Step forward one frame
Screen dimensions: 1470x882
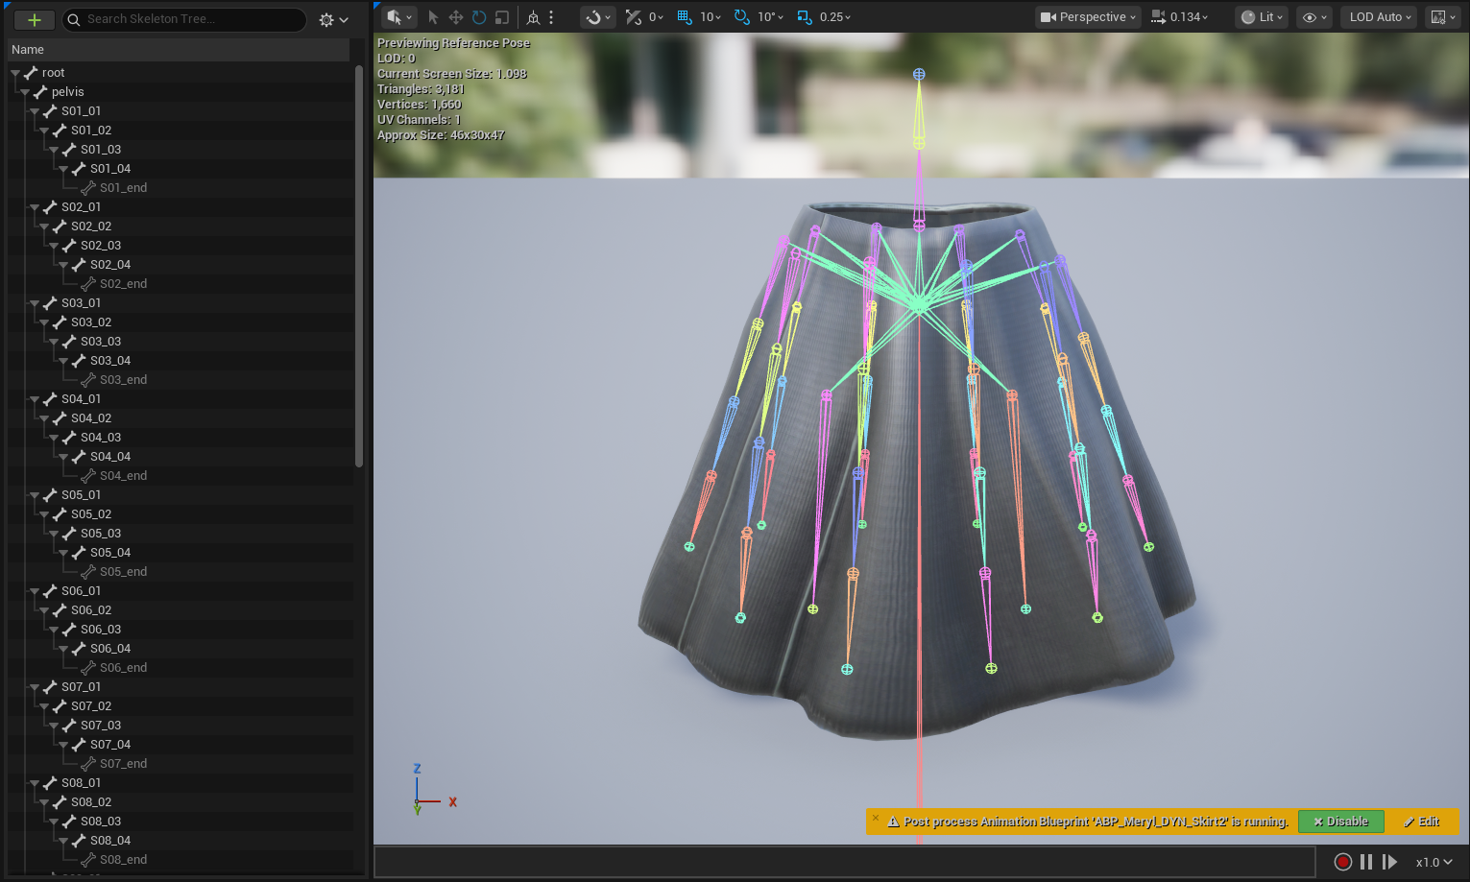(x=1389, y=862)
